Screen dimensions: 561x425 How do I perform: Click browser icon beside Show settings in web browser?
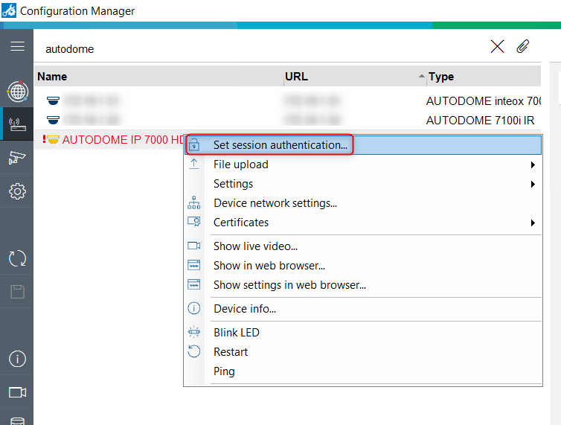coord(194,284)
